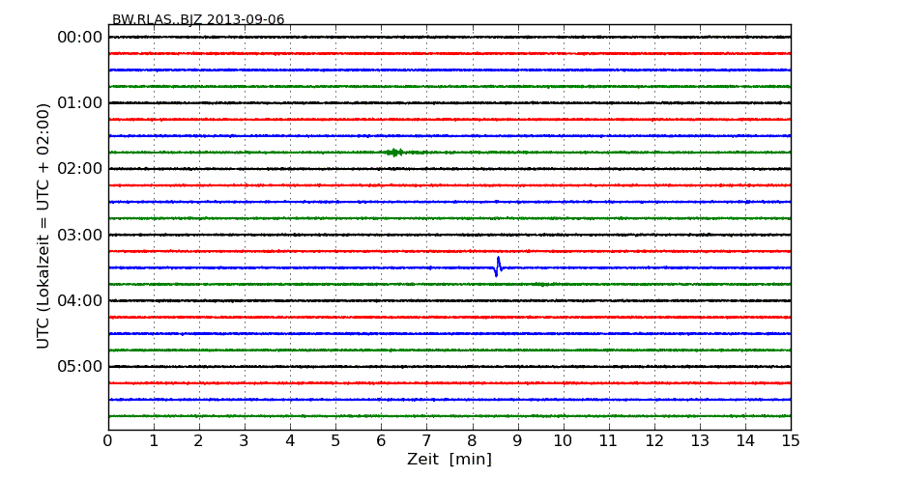
Task: Click the x-axis tick label 3
Action: point(245,441)
